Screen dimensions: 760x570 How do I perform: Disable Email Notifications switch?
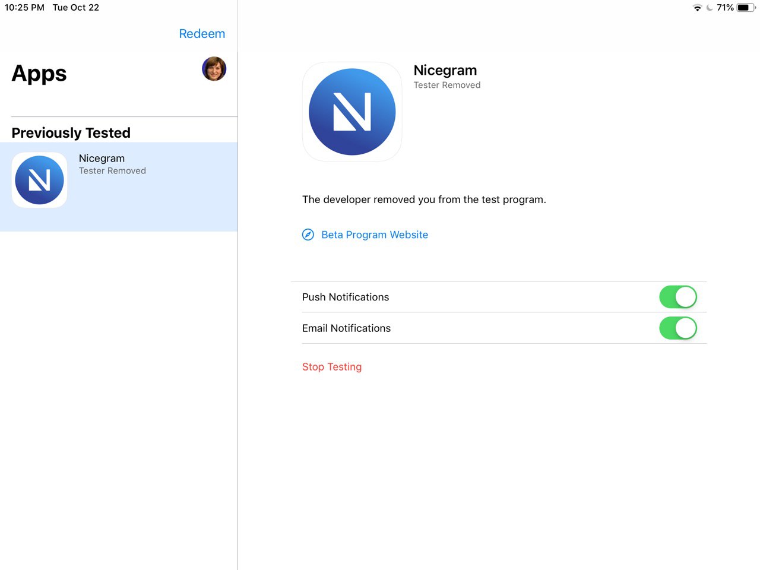(x=678, y=328)
